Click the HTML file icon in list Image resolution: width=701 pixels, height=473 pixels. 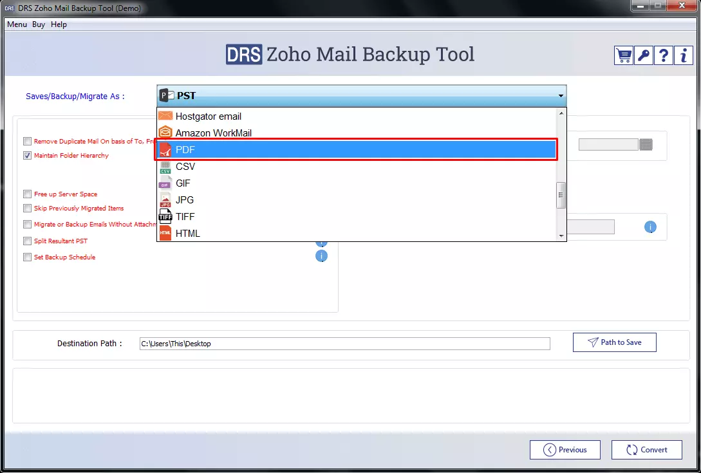(x=165, y=233)
